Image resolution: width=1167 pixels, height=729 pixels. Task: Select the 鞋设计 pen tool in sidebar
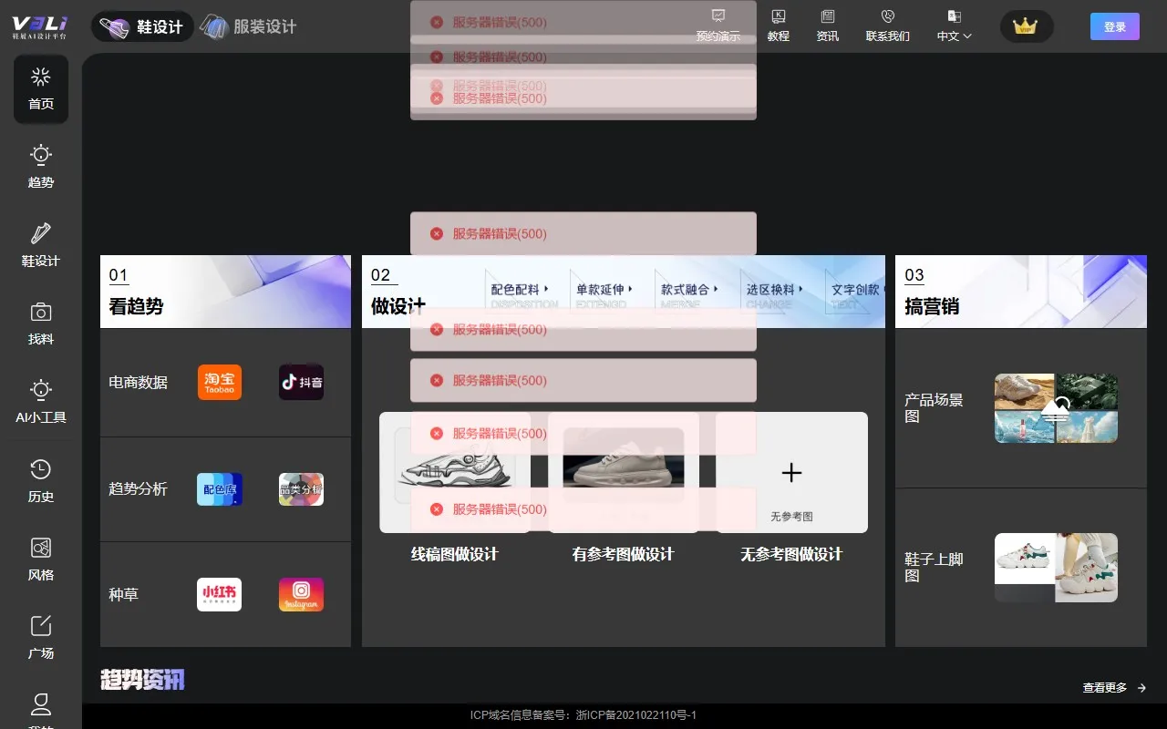point(40,246)
